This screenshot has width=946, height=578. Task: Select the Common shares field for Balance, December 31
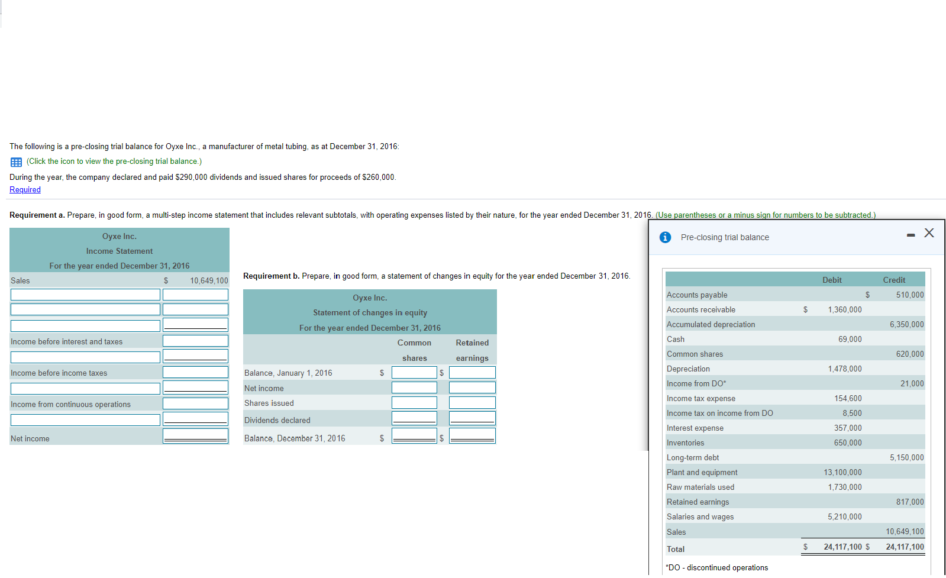click(x=414, y=436)
